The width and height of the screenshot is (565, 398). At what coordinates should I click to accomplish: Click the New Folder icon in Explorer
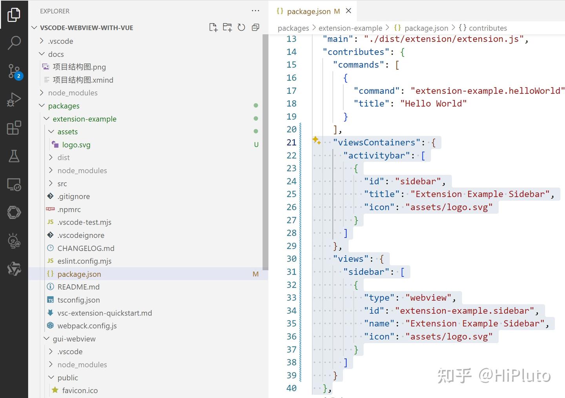point(227,27)
